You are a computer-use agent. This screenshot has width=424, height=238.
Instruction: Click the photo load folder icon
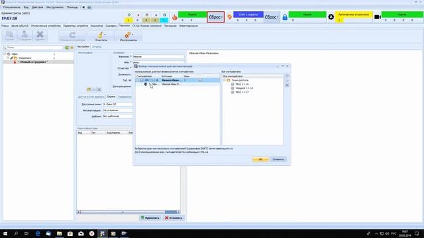click(89, 89)
